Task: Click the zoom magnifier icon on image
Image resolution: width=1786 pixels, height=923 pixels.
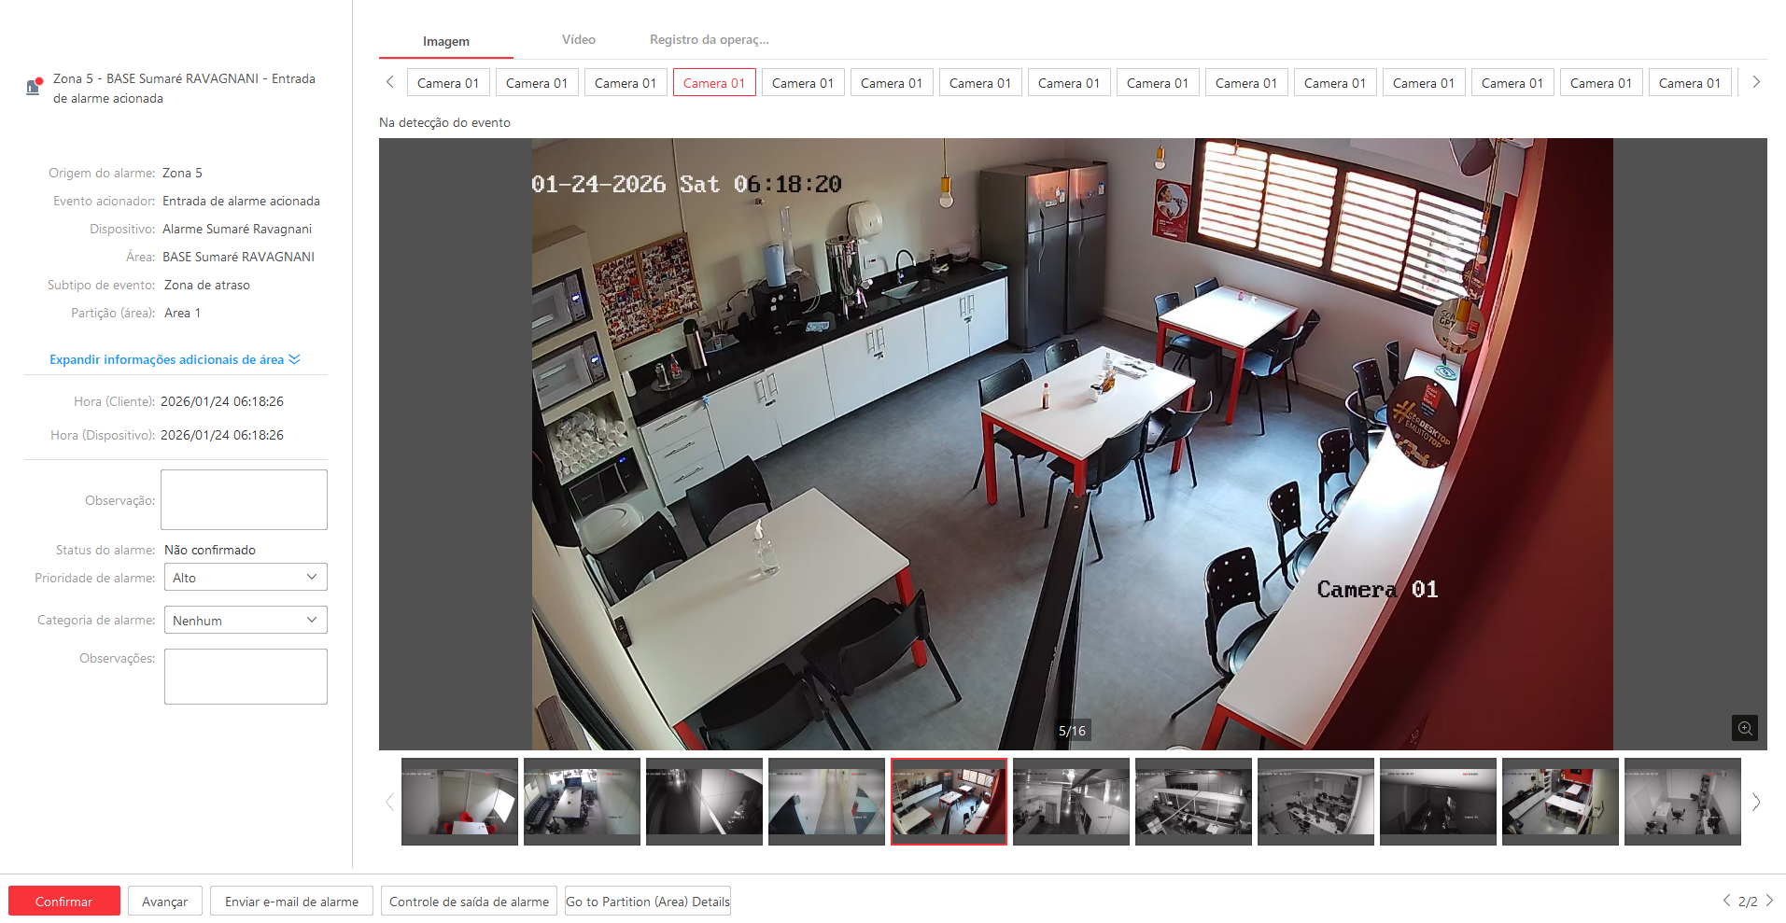Action: click(x=1744, y=728)
